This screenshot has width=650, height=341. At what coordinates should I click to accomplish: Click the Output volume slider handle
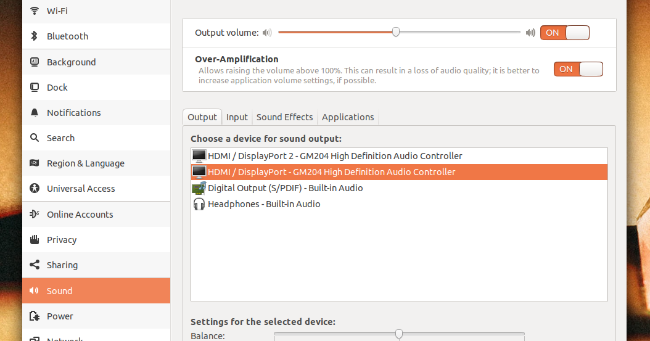(396, 32)
